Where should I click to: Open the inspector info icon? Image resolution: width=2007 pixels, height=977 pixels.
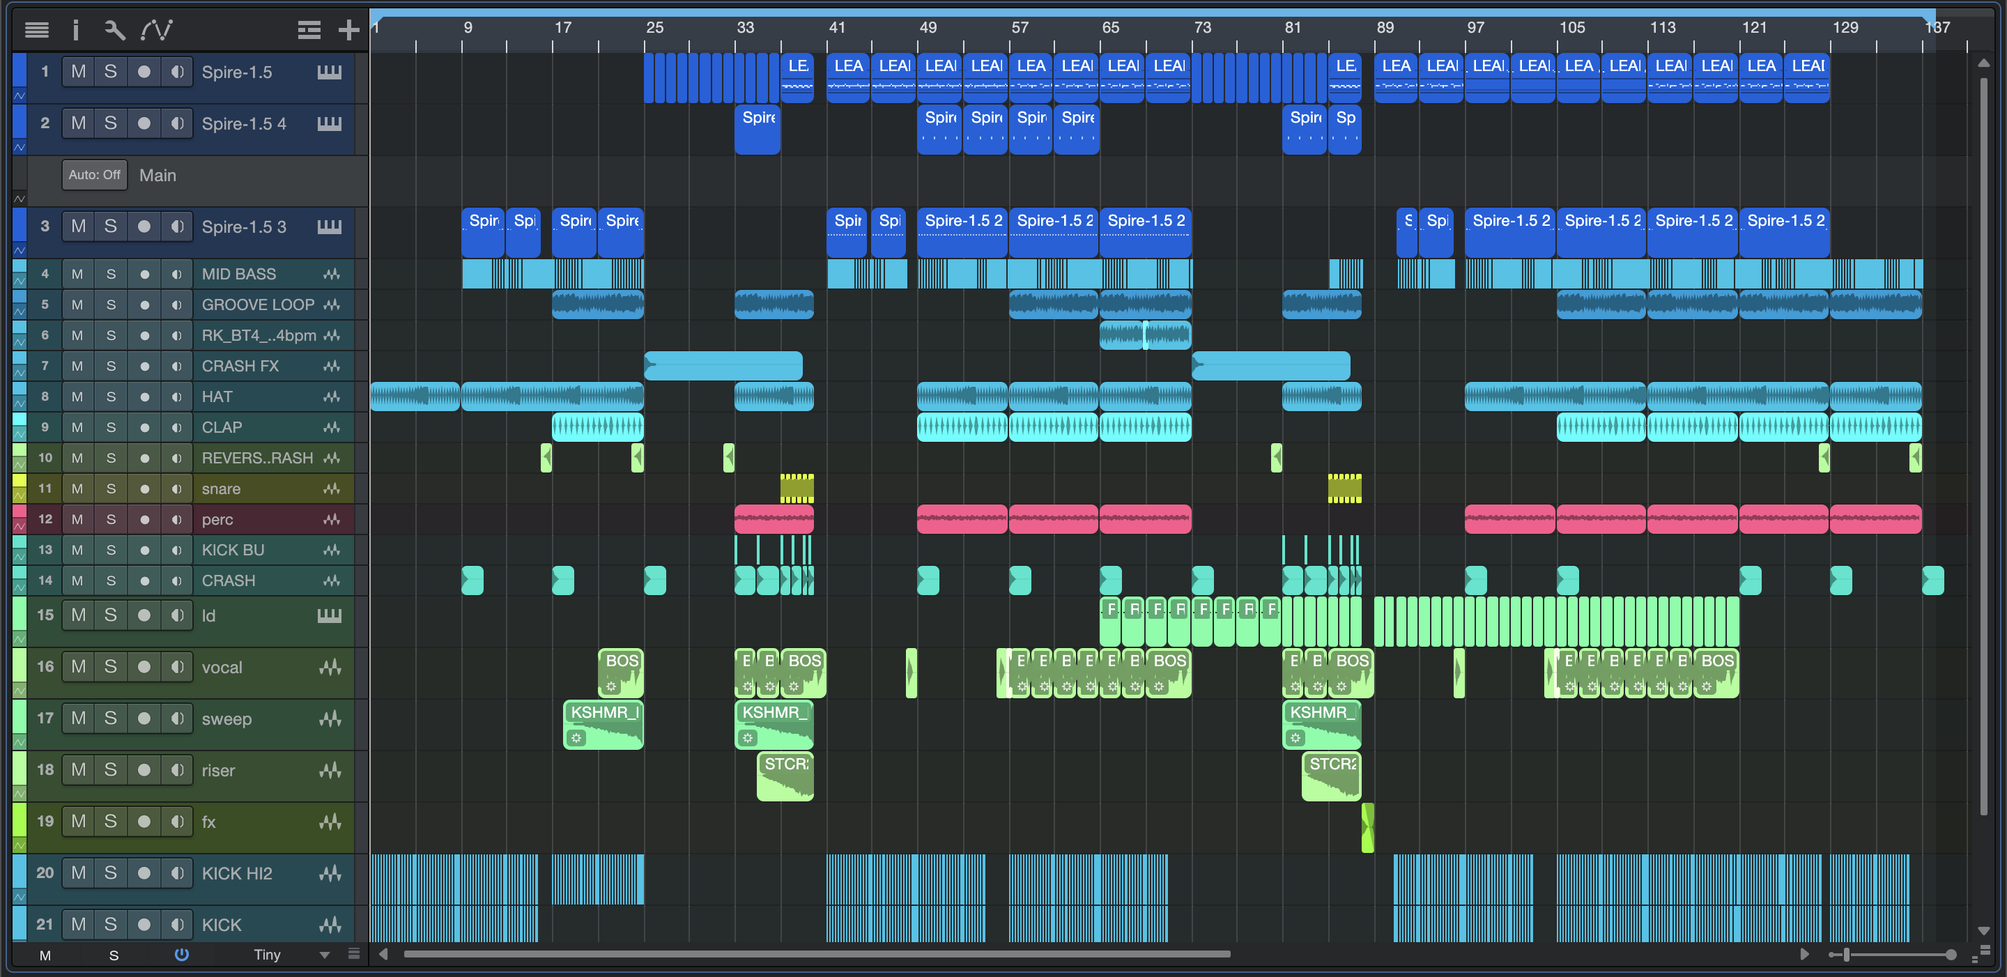[75, 29]
